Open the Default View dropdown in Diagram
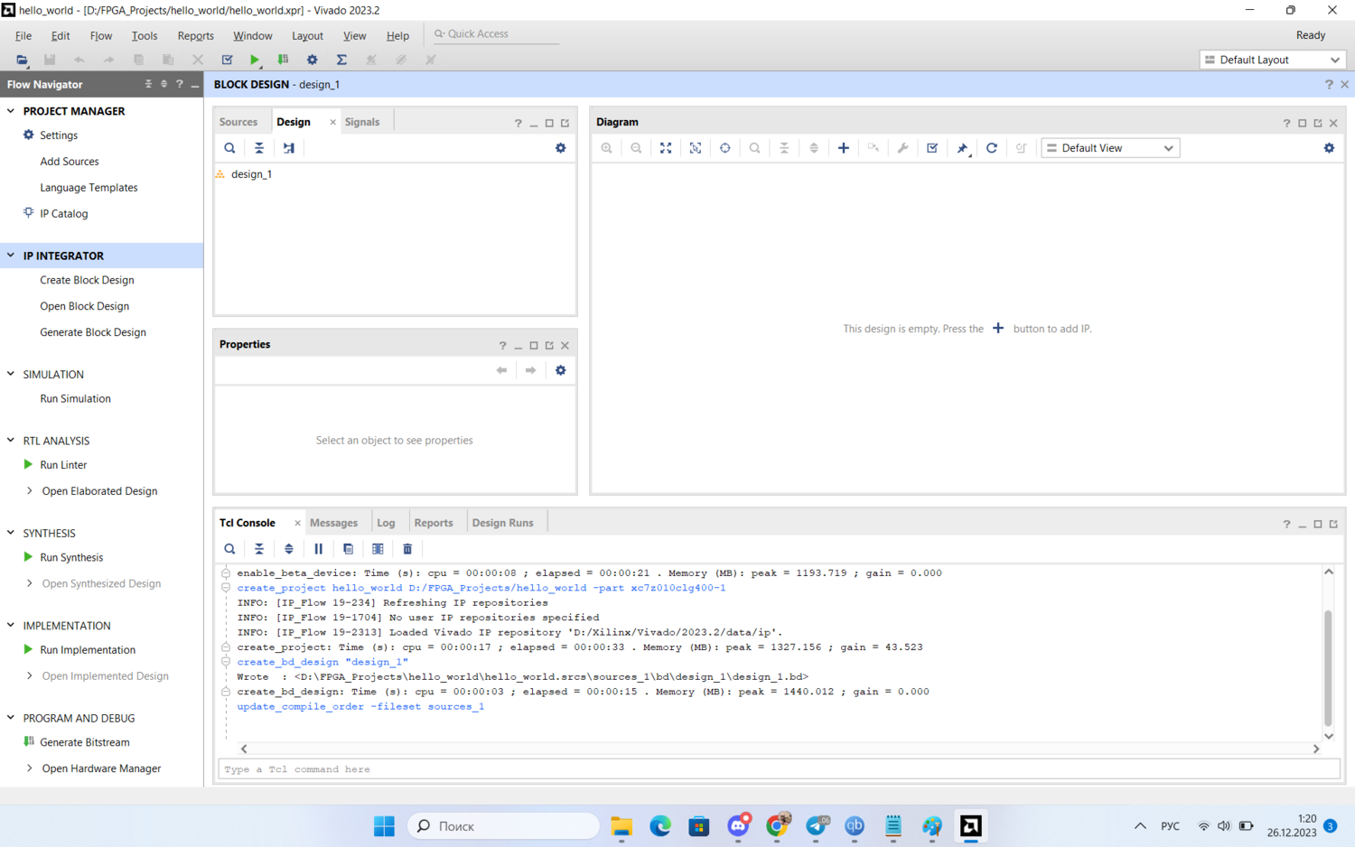Screen dimensions: 1355x847 click(x=1110, y=148)
